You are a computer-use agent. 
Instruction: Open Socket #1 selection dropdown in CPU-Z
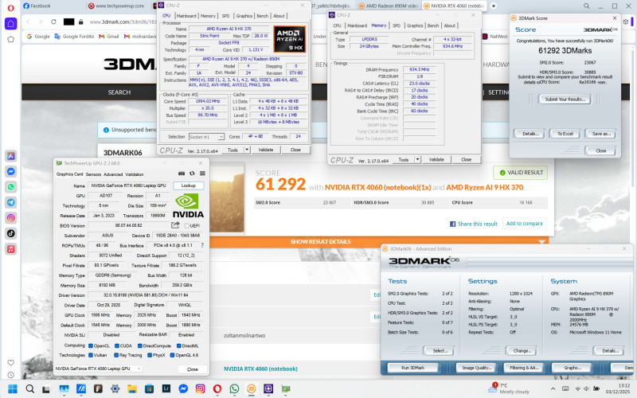(206, 137)
